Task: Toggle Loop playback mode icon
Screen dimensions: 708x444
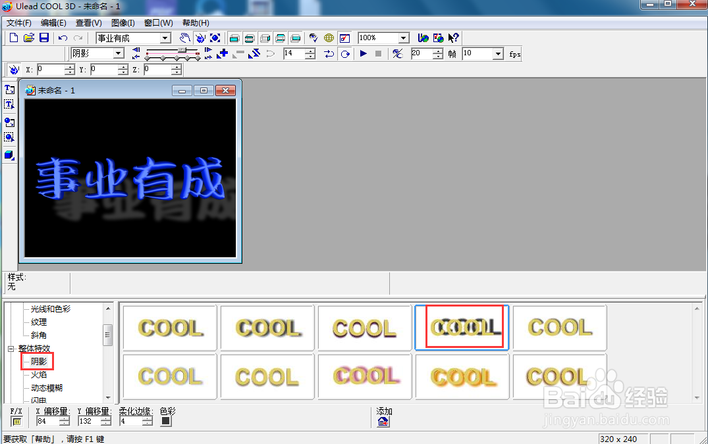Action: (345, 54)
